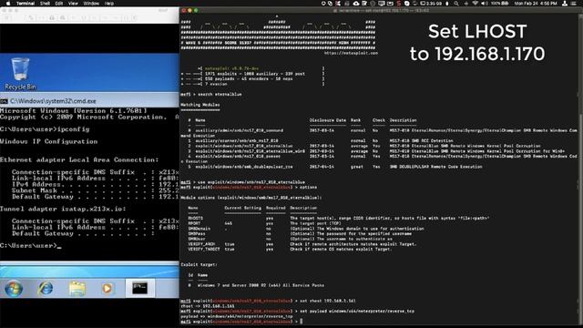Click the SMBDomain option row
Image resolution: width=583 pixels, height=328 pixels.
[x=306, y=229]
